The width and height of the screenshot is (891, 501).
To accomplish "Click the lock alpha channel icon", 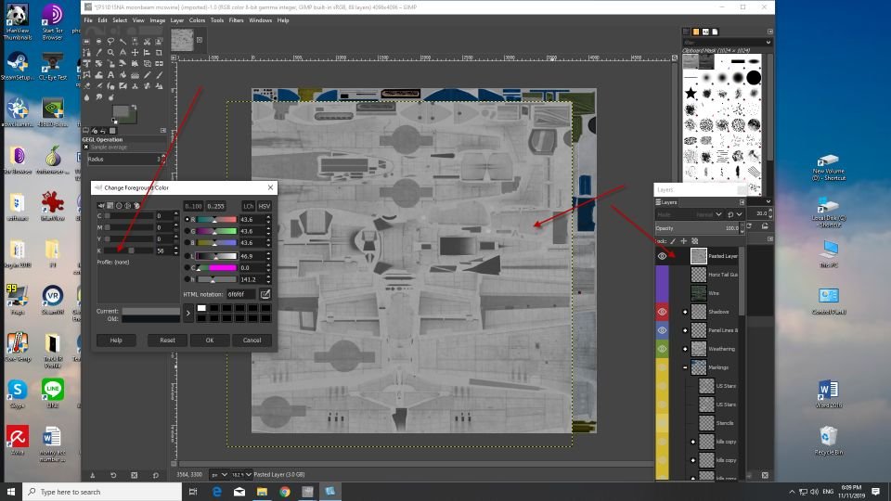I will (x=694, y=241).
